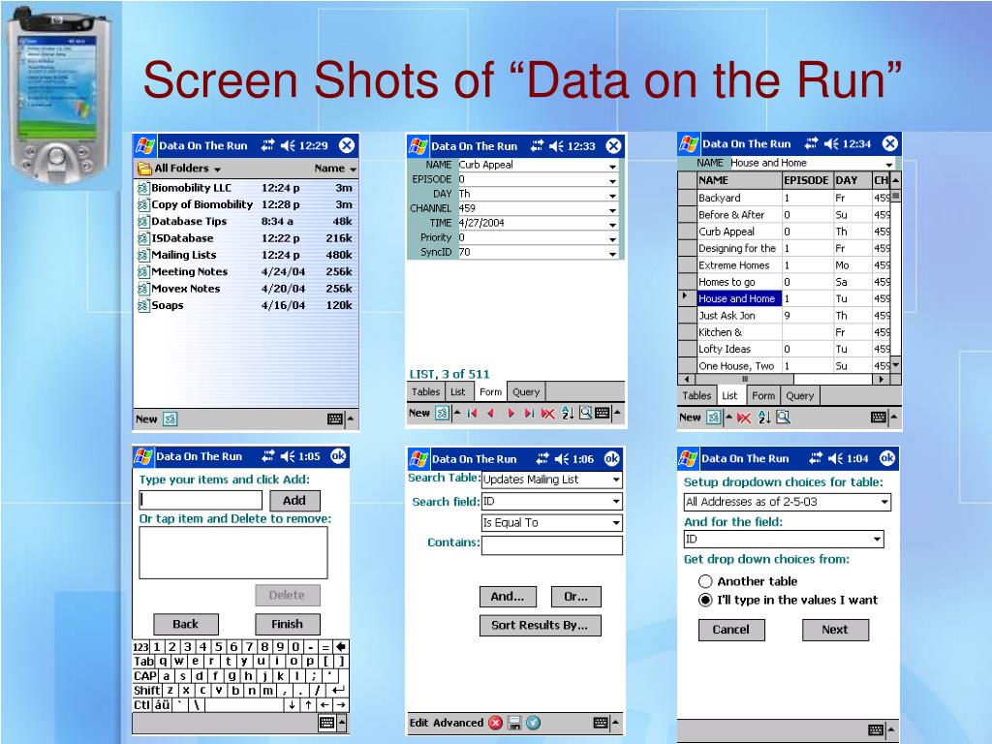The width and height of the screenshot is (992, 744).
Task: Click the item entry field beside Add
Action: (201, 500)
